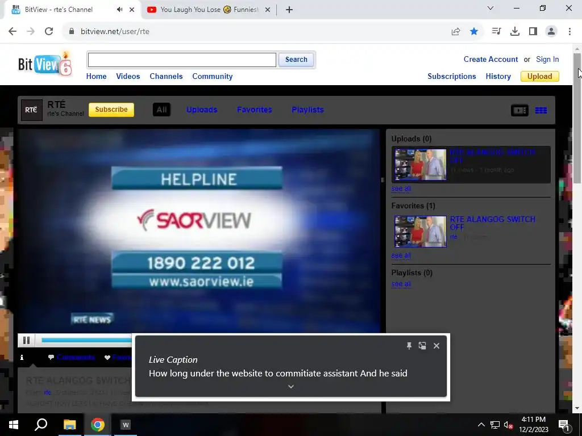Move Live Caption back to tab icon

coord(422,346)
